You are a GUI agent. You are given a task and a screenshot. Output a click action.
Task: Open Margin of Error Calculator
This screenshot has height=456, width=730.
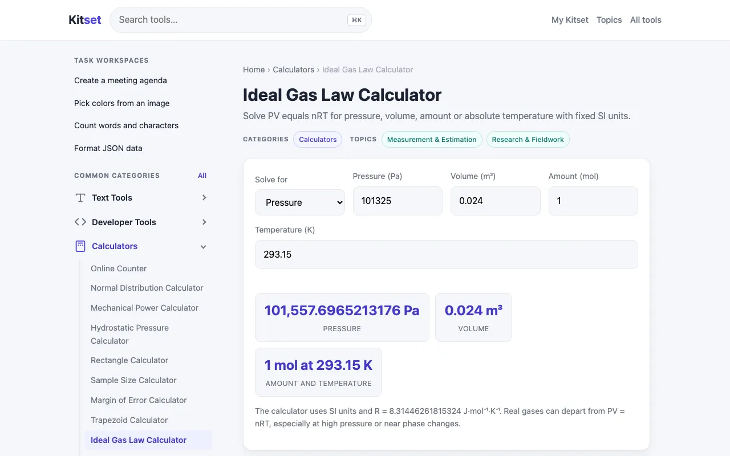coord(139,400)
